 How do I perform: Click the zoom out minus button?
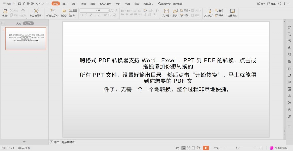click(223, 148)
